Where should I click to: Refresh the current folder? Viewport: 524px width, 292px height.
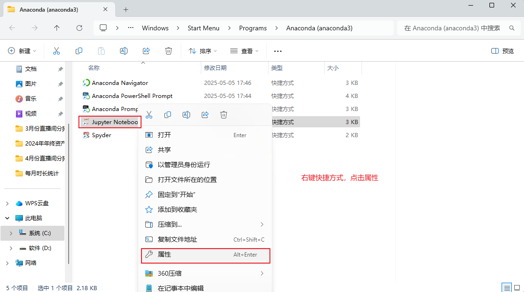[79, 28]
